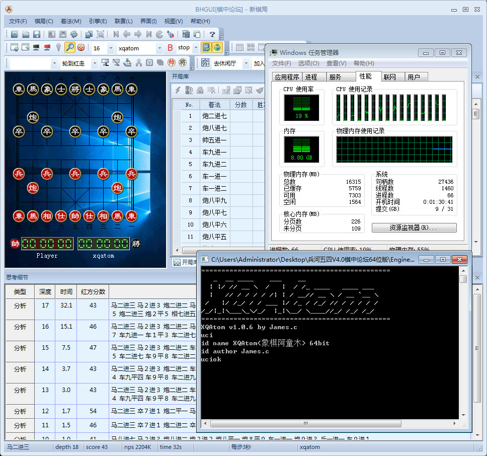
Task: Step back one move with the left arrow
Action: click(x=127, y=34)
